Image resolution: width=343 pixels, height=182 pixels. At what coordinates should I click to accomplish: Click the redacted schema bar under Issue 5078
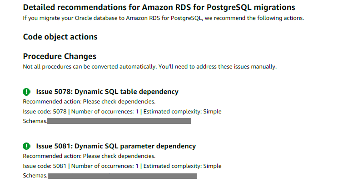click(119, 121)
